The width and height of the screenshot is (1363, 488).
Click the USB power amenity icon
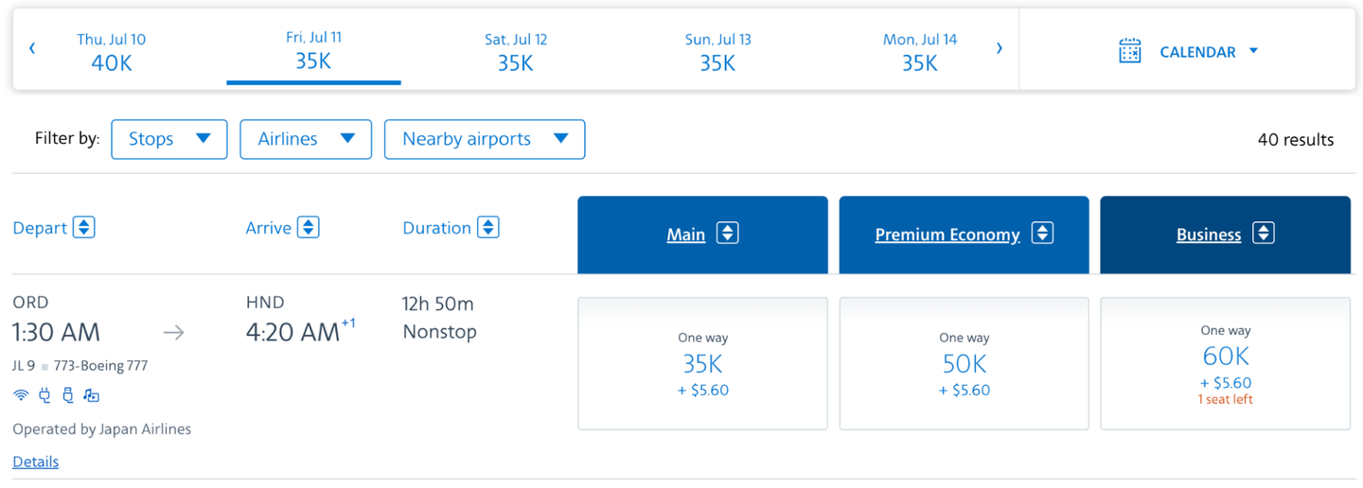click(x=67, y=396)
